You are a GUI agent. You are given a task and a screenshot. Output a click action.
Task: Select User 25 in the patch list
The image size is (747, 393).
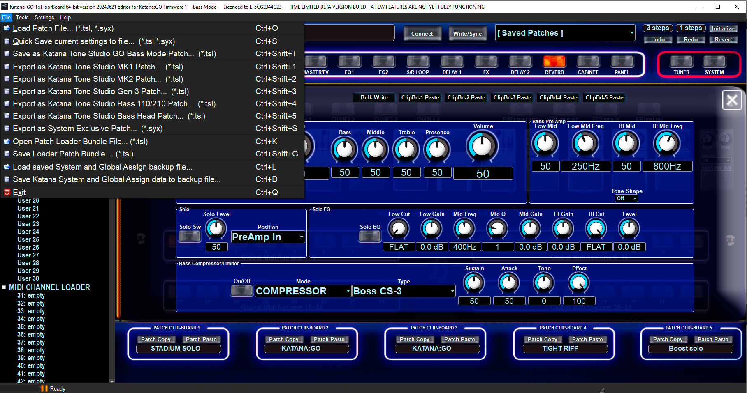(x=28, y=239)
